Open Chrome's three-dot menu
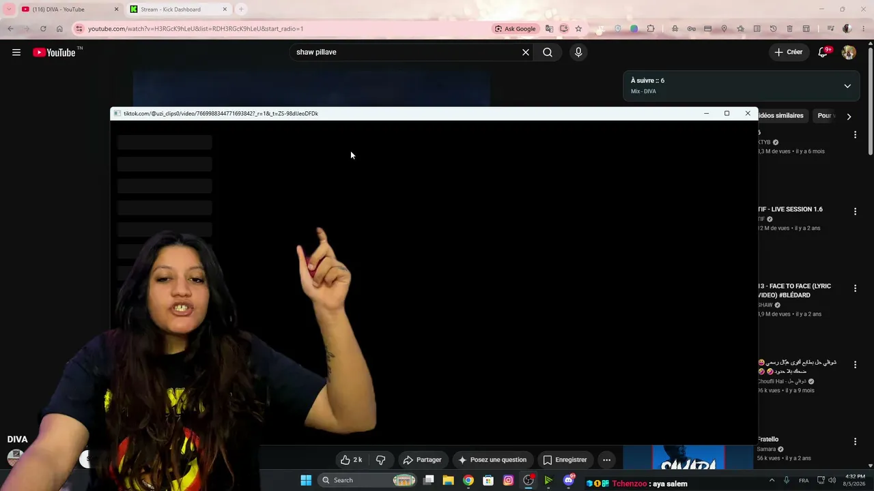The image size is (874, 491). 864,29
